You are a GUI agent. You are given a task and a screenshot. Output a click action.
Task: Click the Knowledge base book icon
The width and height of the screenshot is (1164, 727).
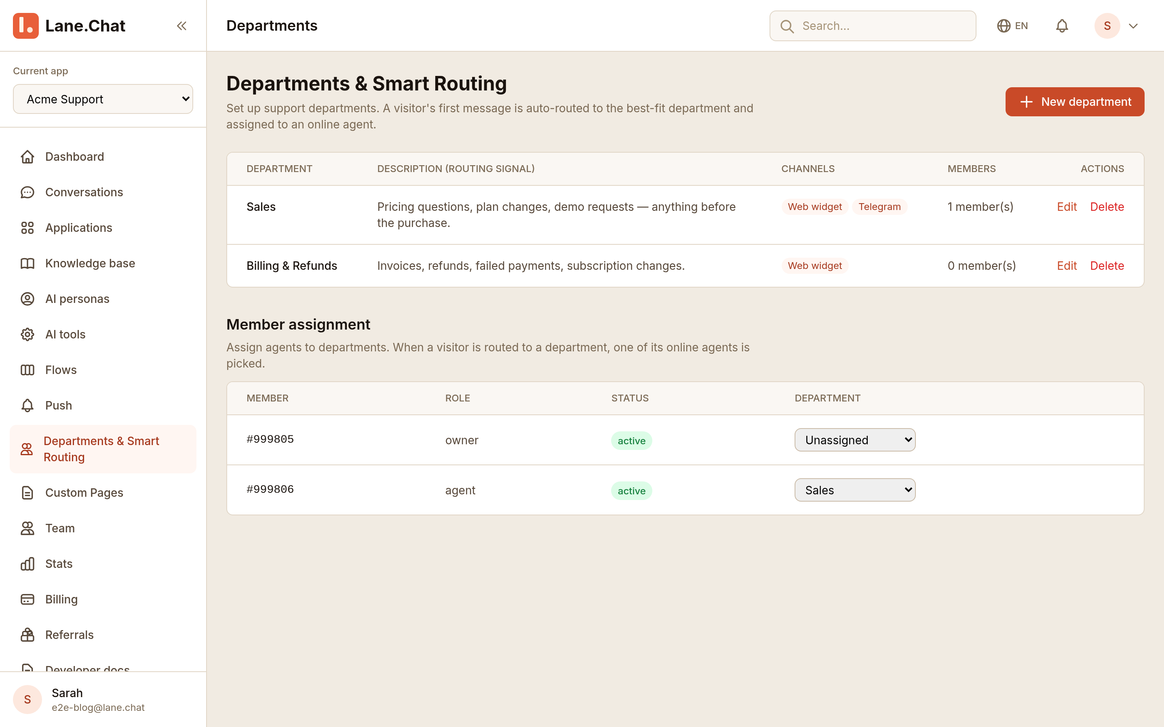point(27,263)
